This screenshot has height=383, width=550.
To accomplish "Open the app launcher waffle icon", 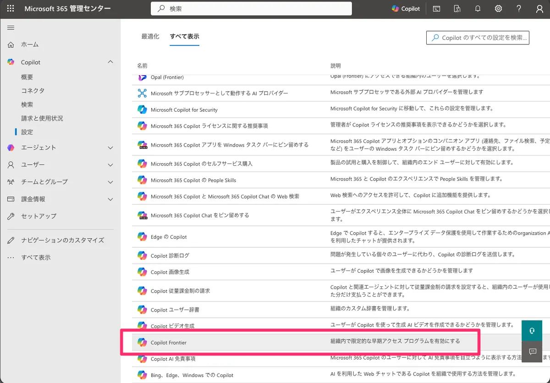I will click(11, 9).
